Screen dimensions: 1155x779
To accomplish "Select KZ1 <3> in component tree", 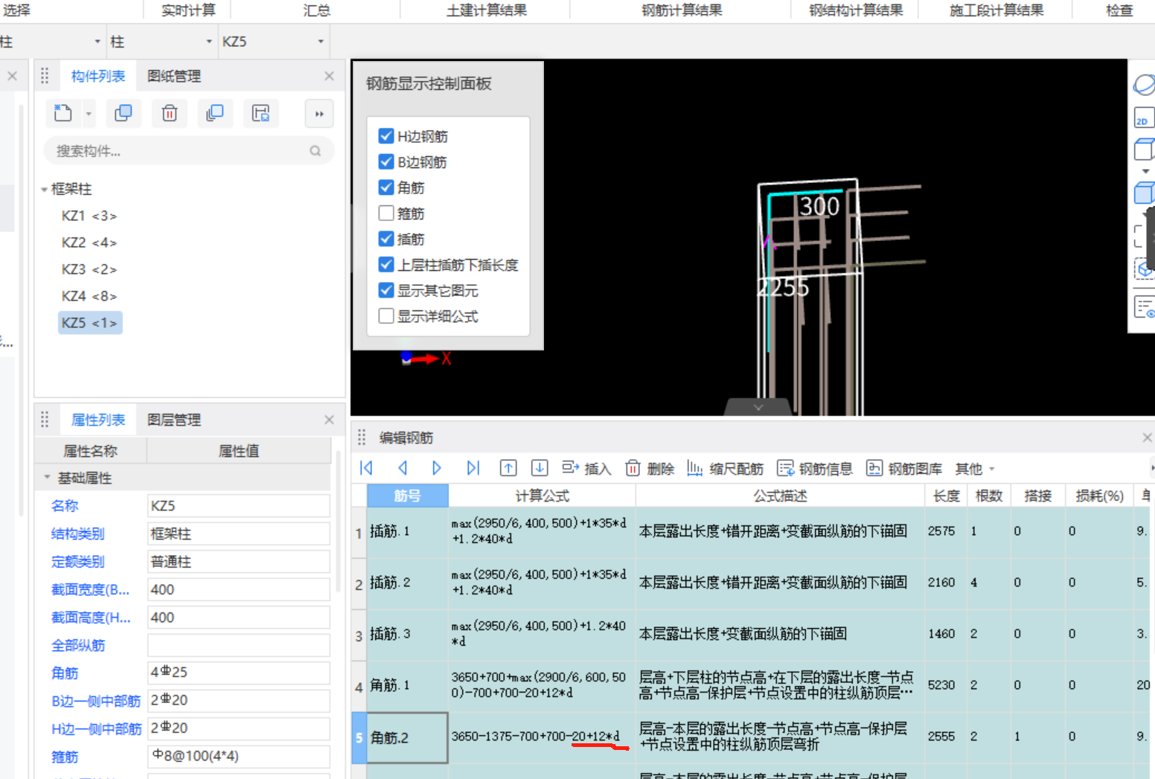I will pyautogui.click(x=89, y=216).
